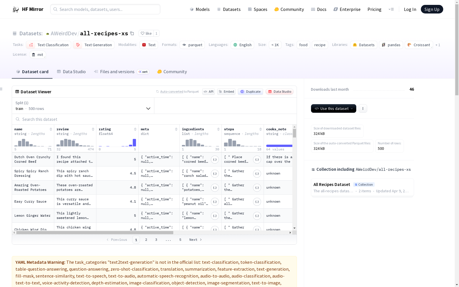459x287 pixels.
Task: Click the Log In link
Action: (x=410, y=9)
